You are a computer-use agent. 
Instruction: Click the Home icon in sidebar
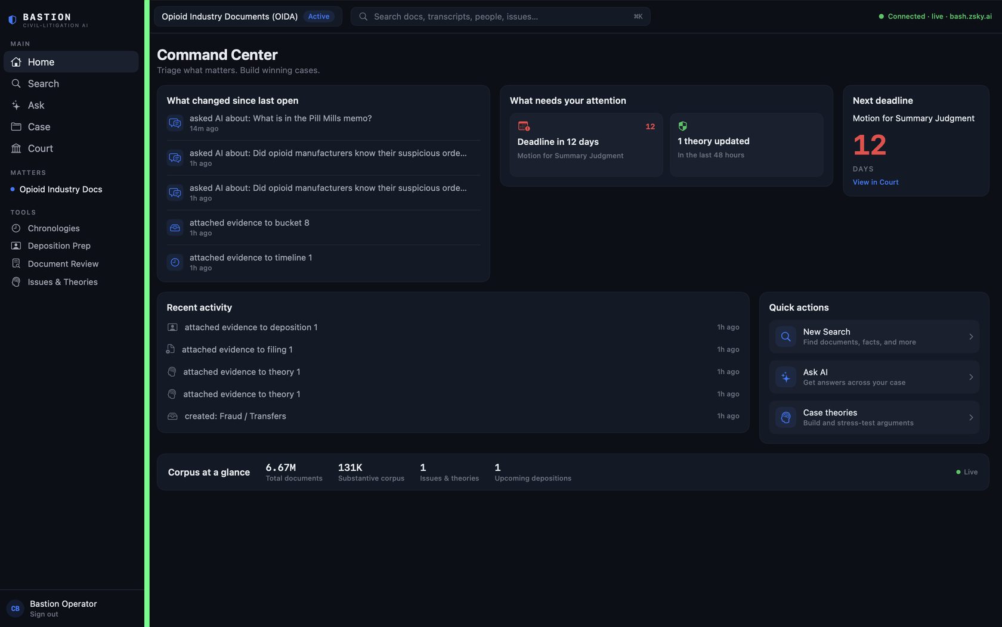coord(16,62)
